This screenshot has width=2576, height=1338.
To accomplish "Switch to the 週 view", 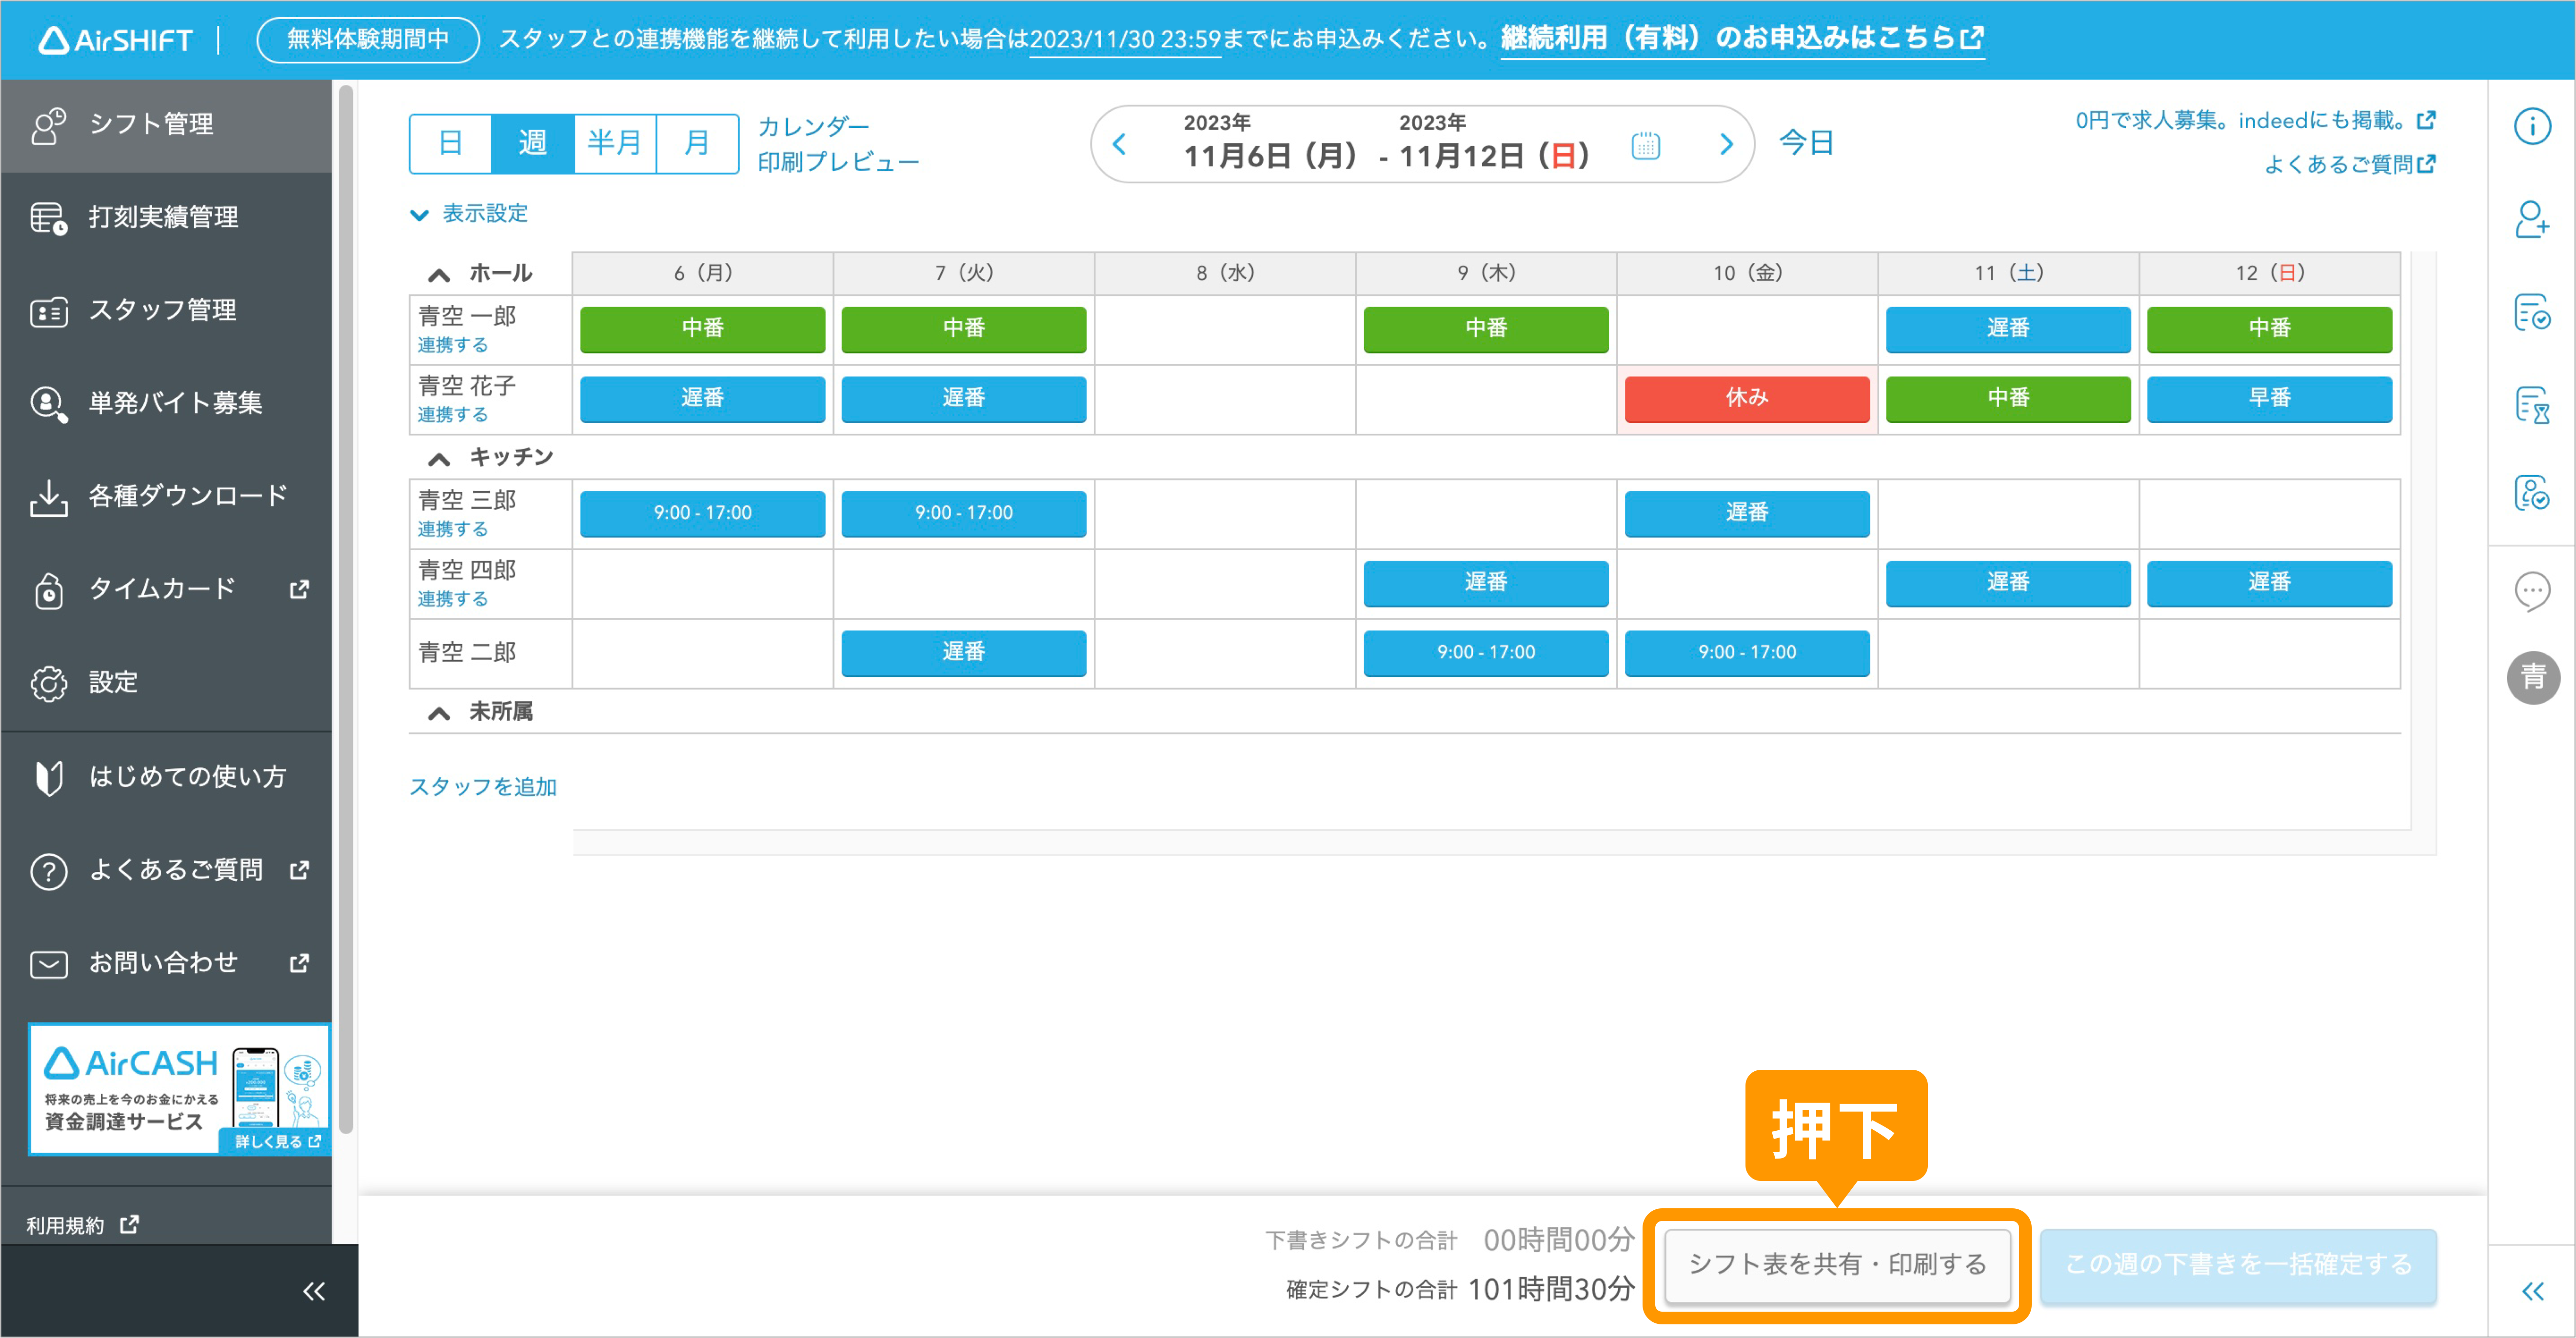I will (x=532, y=143).
